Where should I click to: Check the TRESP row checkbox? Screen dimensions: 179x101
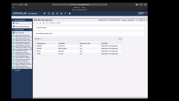(35, 54)
